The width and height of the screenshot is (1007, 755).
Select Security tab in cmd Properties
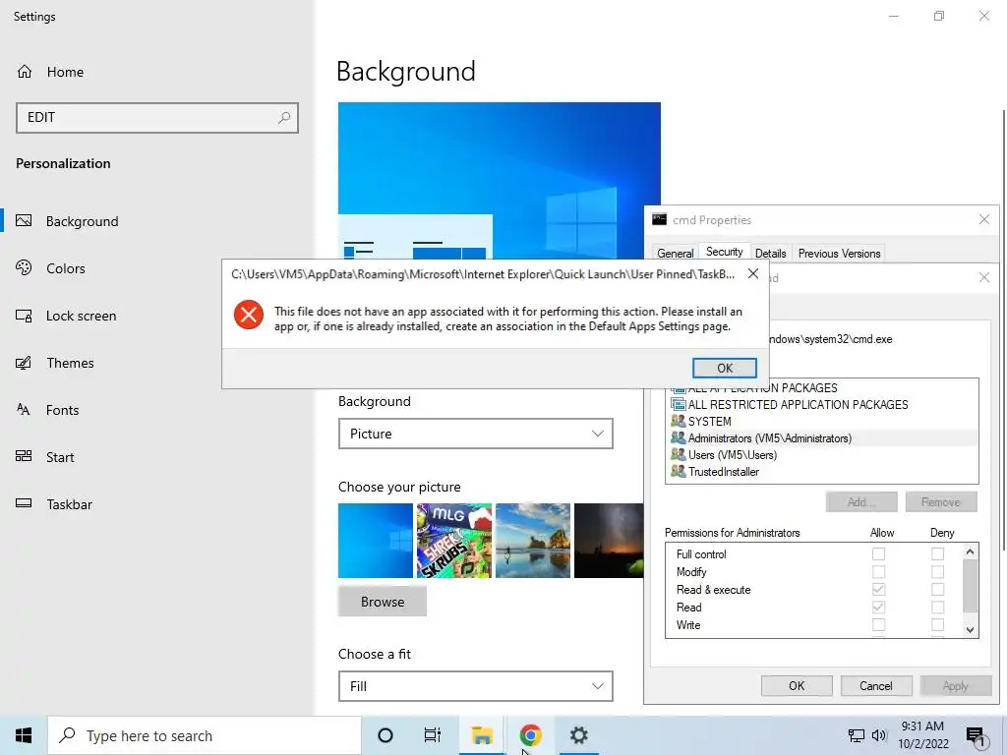(x=724, y=252)
